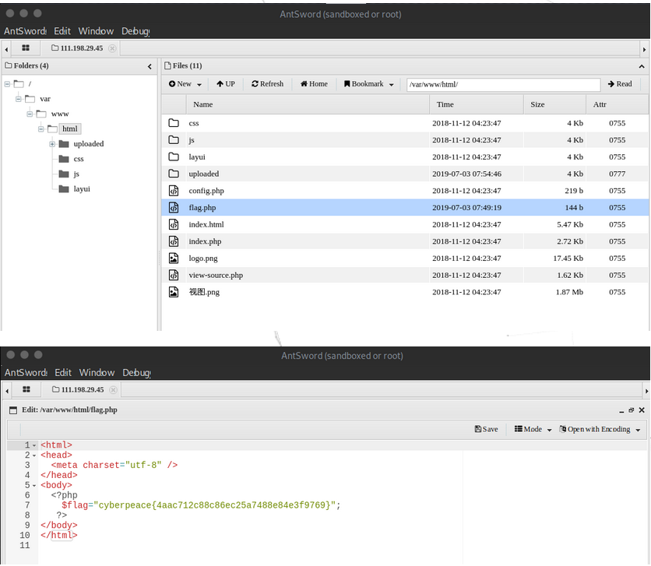Sort files by Time column
The height and width of the screenshot is (566, 651).
(477, 104)
